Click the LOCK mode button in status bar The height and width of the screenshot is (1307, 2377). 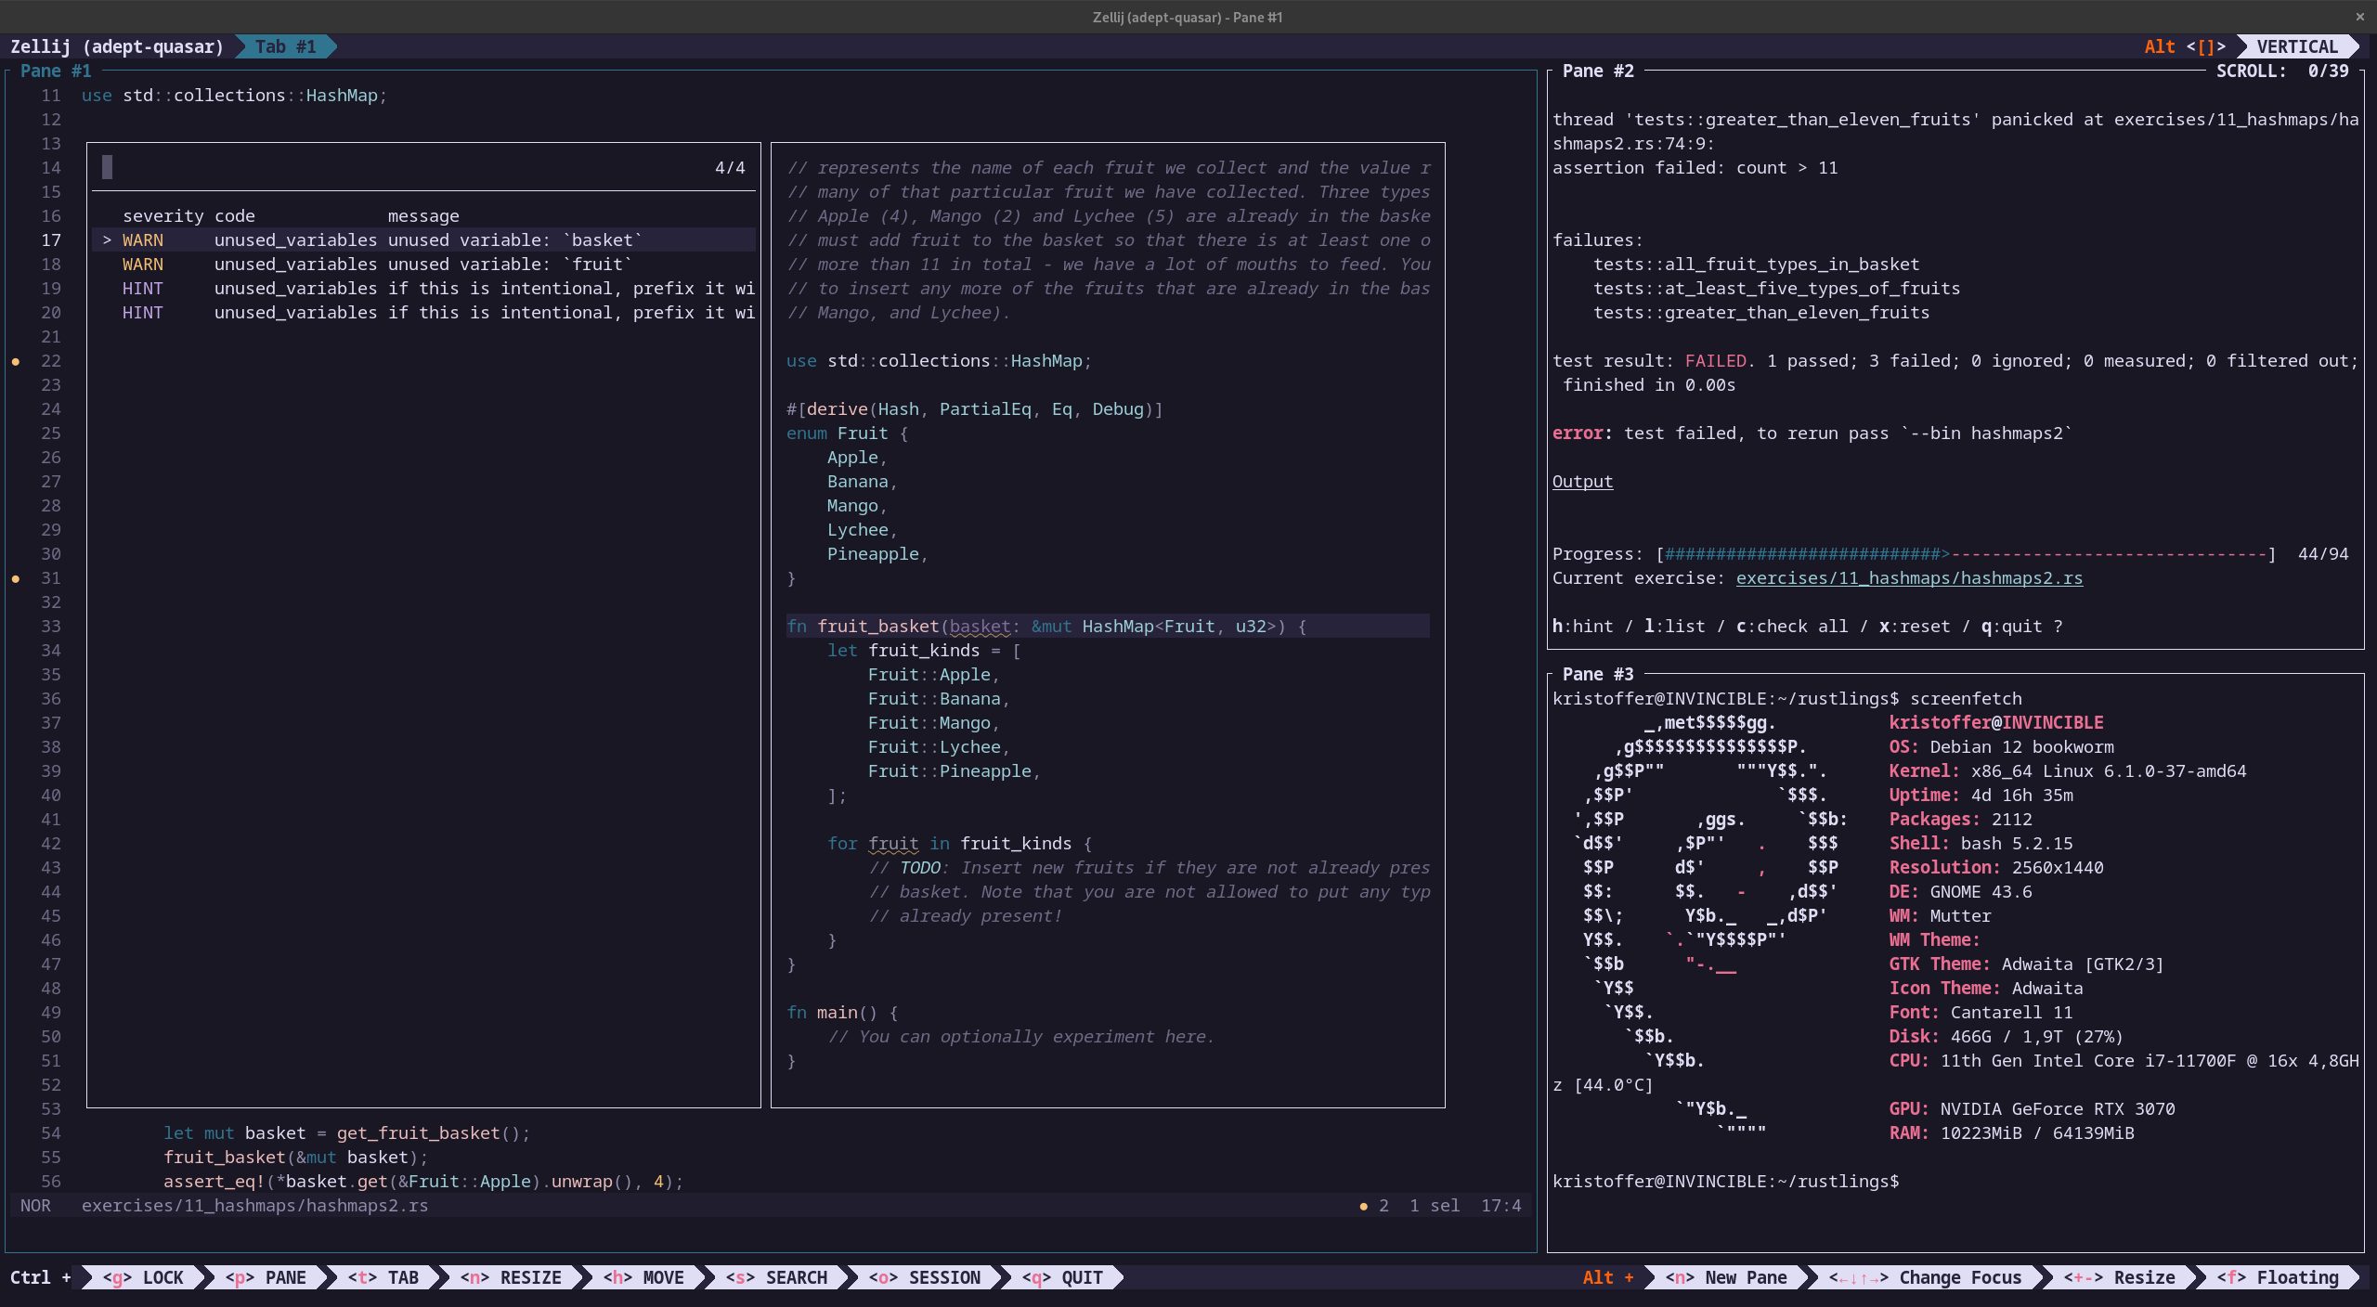[143, 1277]
